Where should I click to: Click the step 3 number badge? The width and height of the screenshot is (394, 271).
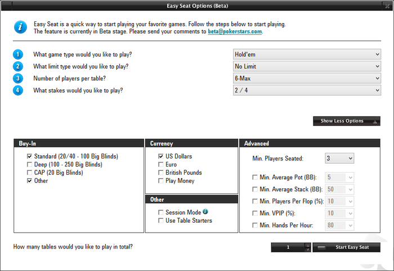click(18, 78)
